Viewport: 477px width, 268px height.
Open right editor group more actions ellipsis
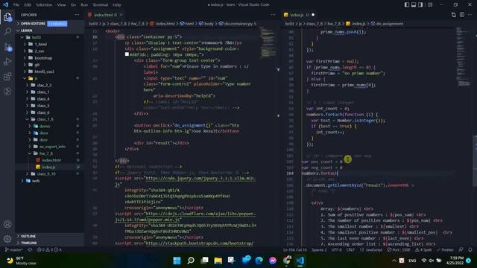point(470,15)
